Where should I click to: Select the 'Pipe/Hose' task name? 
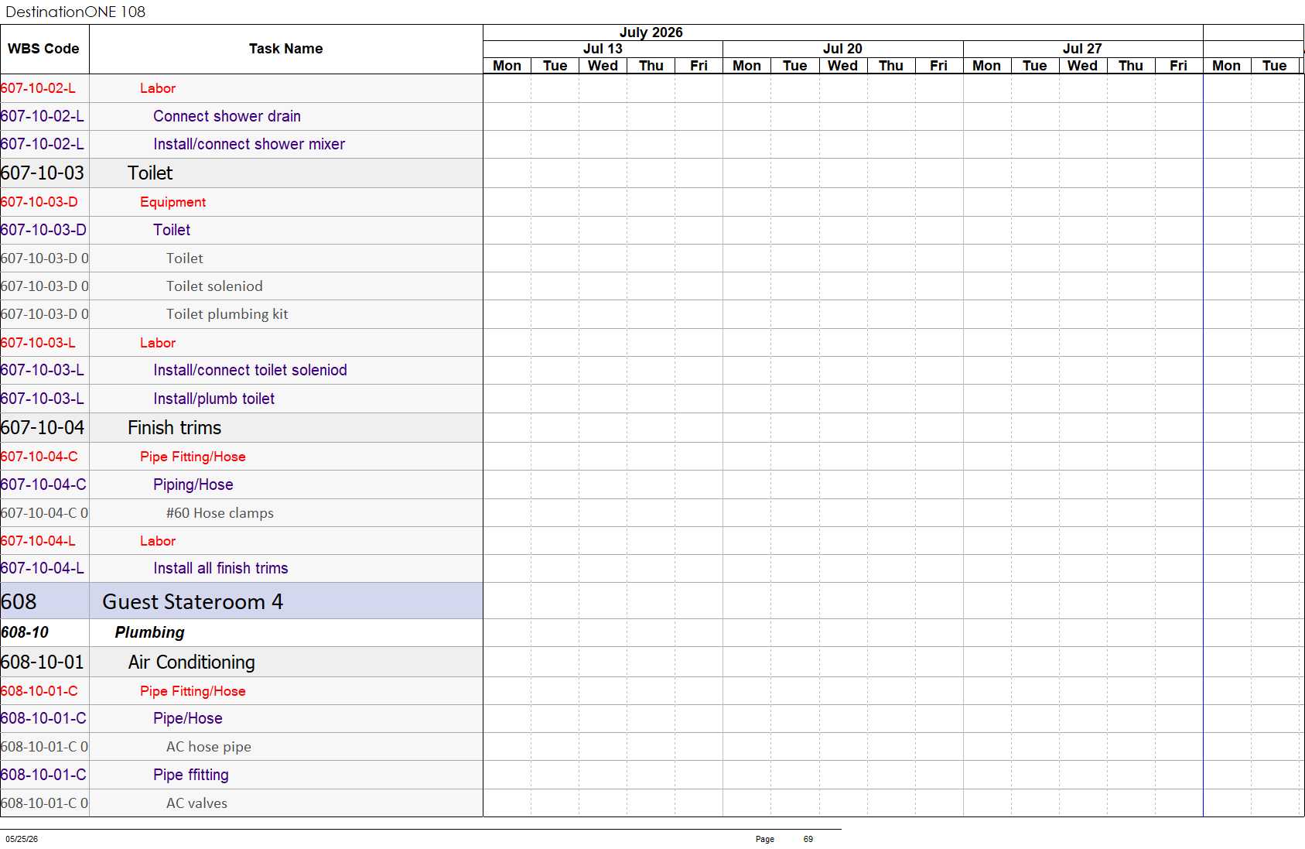[x=187, y=718]
